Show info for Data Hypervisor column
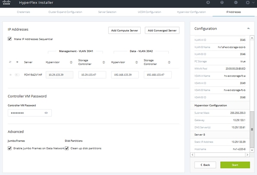 136,62
